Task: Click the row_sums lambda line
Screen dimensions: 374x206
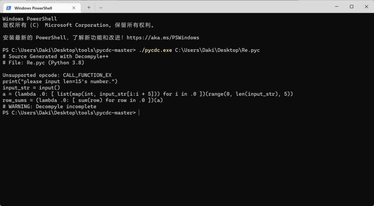Action: [x=83, y=100]
